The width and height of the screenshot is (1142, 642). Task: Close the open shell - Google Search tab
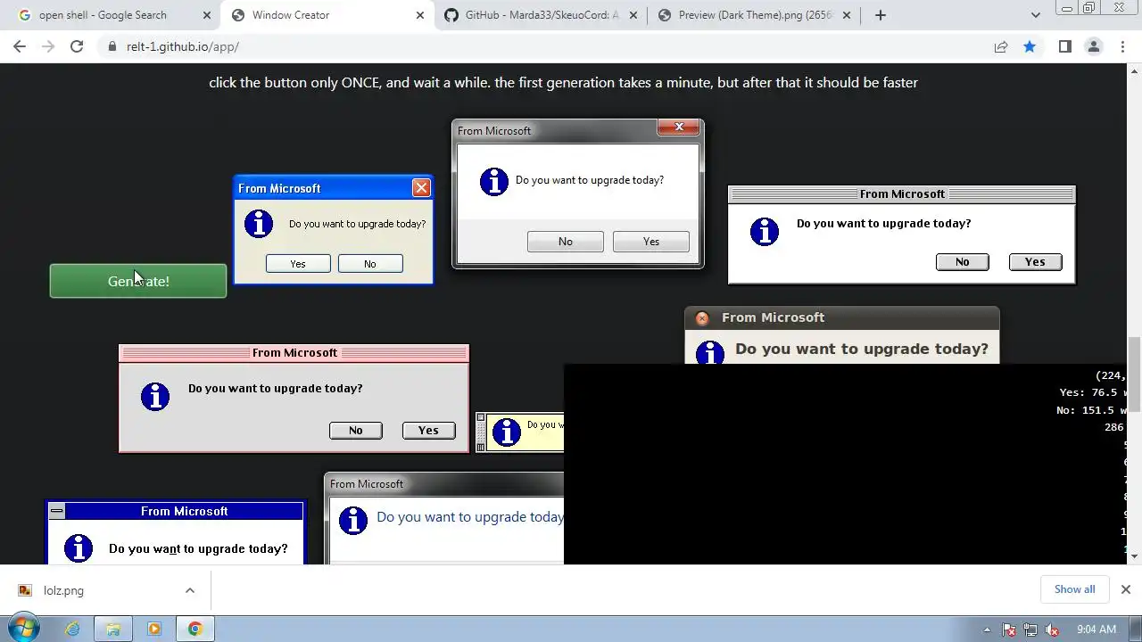[x=207, y=15]
